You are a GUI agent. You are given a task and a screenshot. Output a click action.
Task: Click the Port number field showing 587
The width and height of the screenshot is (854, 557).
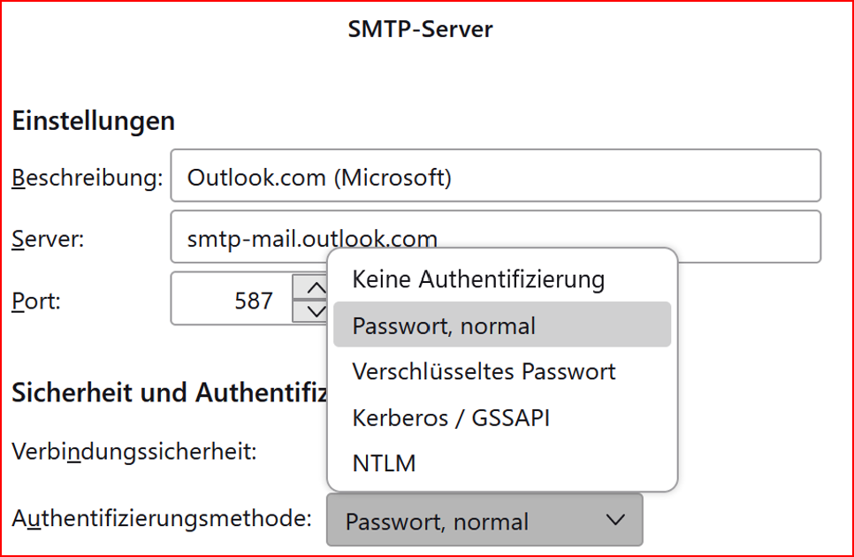pyautogui.click(x=232, y=301)
